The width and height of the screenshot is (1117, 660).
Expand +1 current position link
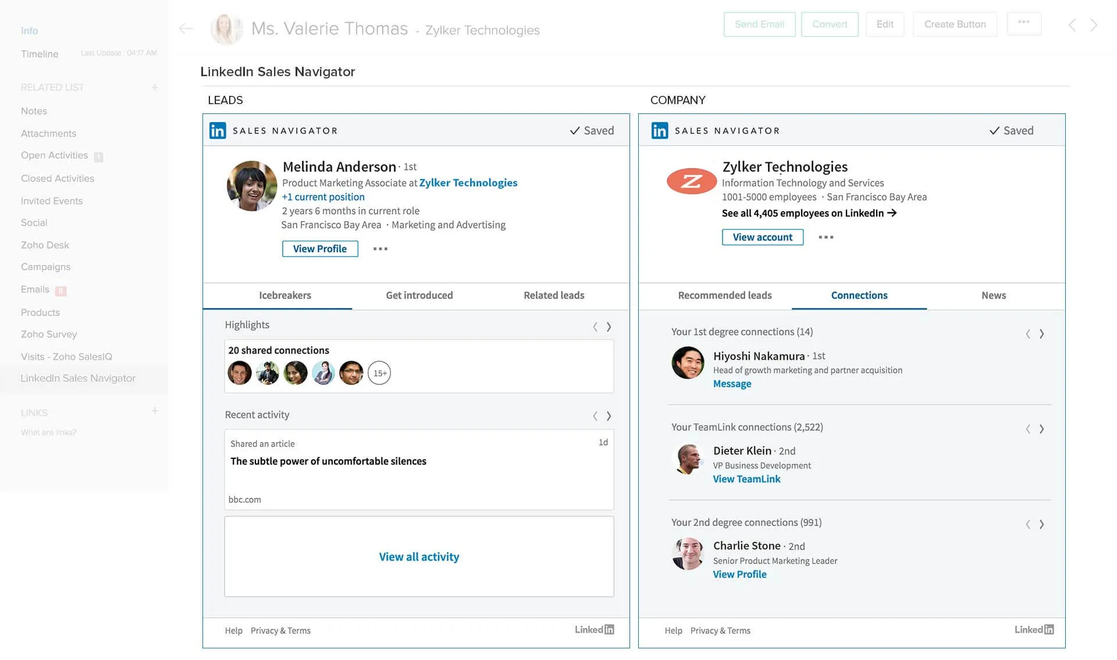click(x=323, y=197)
